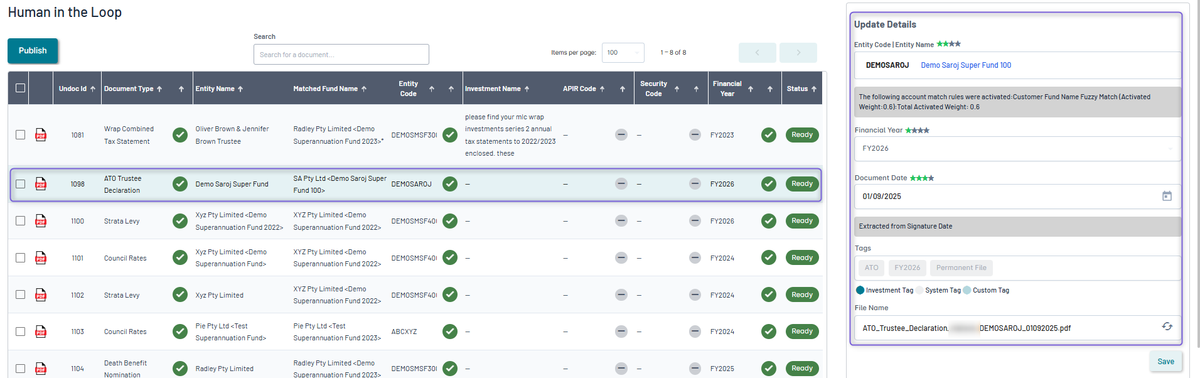This screenshot has height=378, width=1200.
Task: Check the box for document 1103
Action: [21, 332]
